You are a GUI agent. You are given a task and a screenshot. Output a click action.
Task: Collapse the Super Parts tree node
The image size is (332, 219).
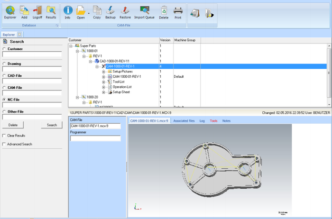71,46
